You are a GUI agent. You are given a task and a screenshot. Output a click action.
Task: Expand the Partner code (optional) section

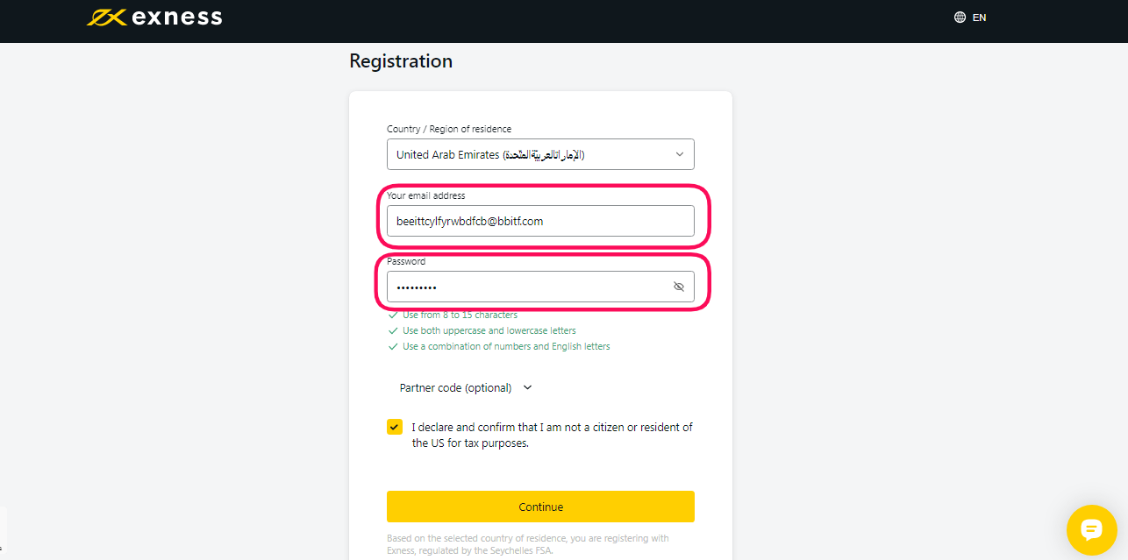pos(466,387)
